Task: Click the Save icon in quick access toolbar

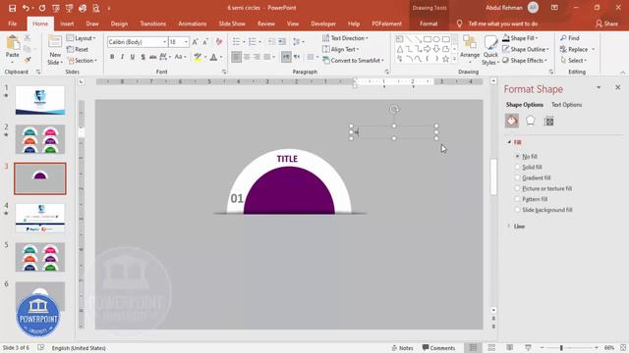Action: (x=12, y=8)
